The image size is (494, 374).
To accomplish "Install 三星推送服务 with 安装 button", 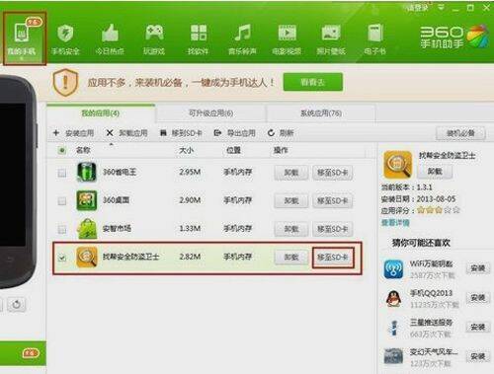I will click(x=477, y=327).
